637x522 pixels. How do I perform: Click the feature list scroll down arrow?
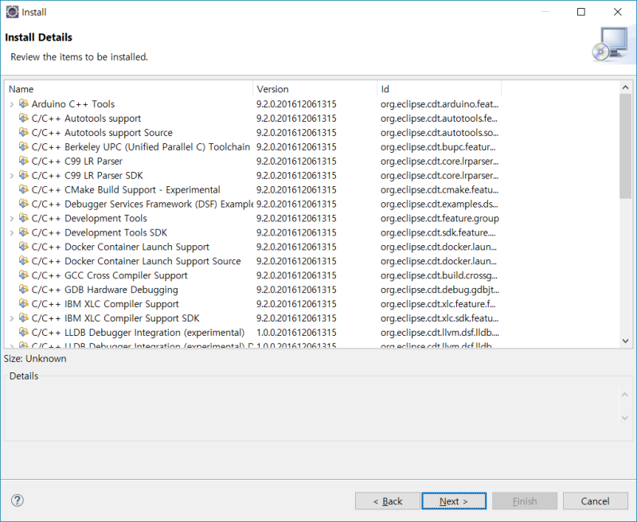pyautogui.click(x=626, y=341)
